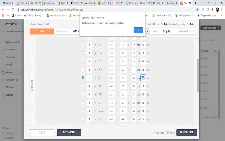Open the Chrome three-dot menu
This screenshot has width=225, height=141.
point(222,10)
